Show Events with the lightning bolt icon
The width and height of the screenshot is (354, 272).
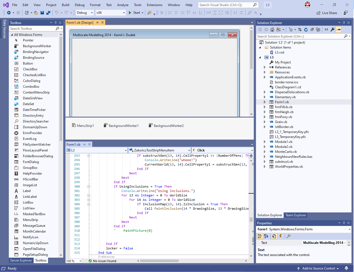coord(281,236)
